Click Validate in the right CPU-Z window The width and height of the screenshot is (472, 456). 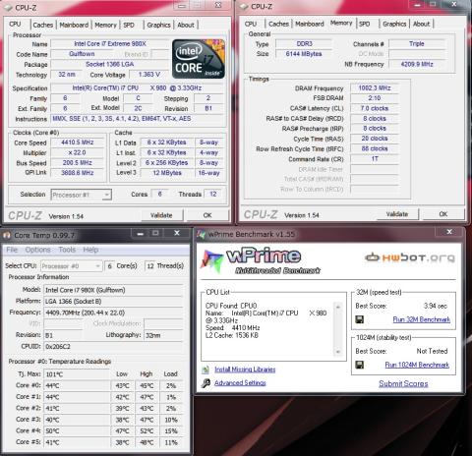pos(397,214)
